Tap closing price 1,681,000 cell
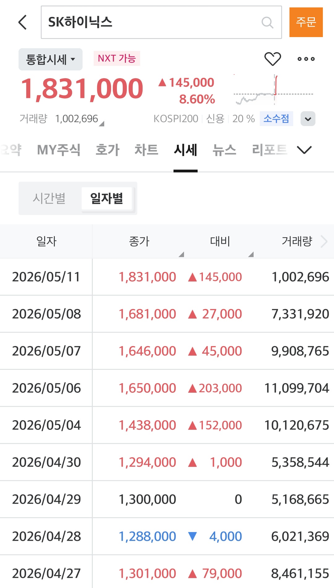The width and height of the screenshot is (334, 588). point(148,314)
